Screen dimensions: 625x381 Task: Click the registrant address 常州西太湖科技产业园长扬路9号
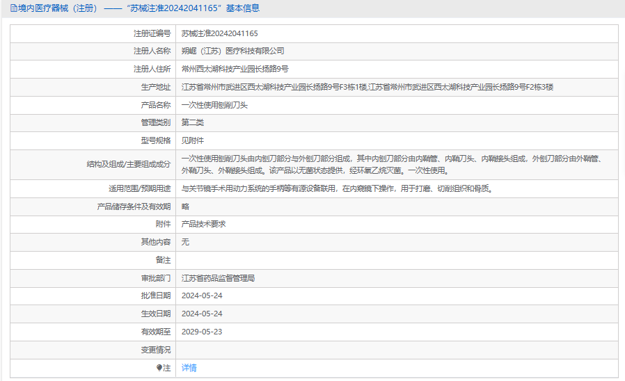pyautogui.click(x=235, y=70)
